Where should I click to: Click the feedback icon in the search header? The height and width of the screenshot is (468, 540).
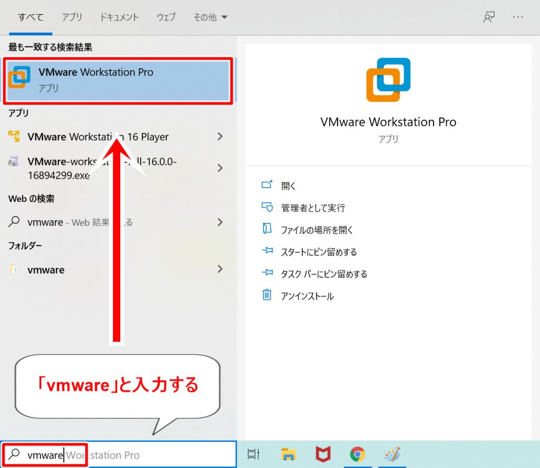(489, 17)
